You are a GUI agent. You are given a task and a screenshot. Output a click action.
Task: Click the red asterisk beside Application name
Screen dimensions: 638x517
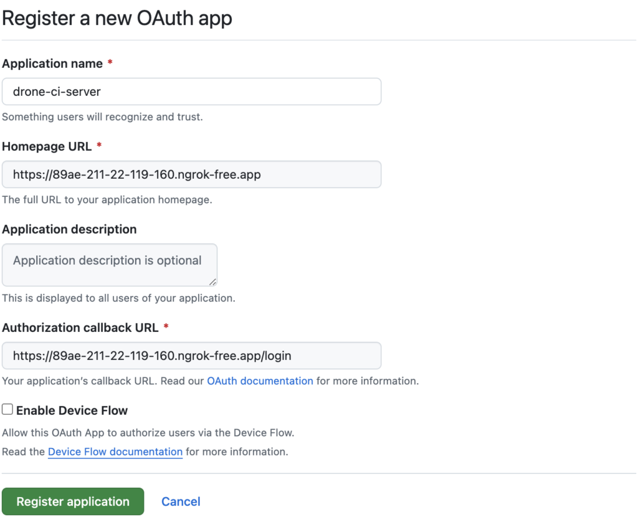tap(110, 62)
